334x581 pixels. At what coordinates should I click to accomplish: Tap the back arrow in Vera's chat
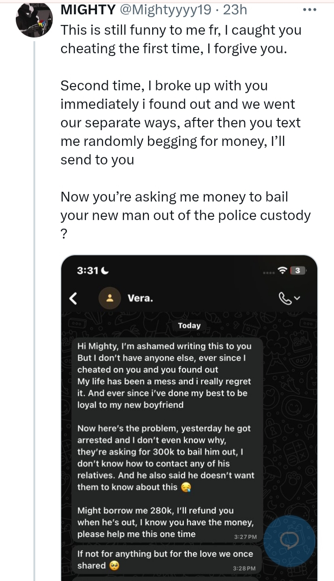(x=73, y=298)
